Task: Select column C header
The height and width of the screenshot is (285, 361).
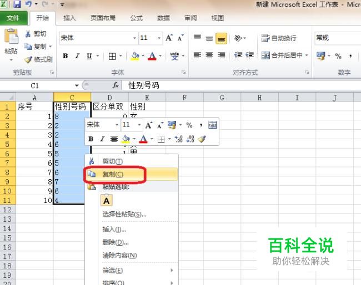Action: pyautogui.click(x=72, y=98)
